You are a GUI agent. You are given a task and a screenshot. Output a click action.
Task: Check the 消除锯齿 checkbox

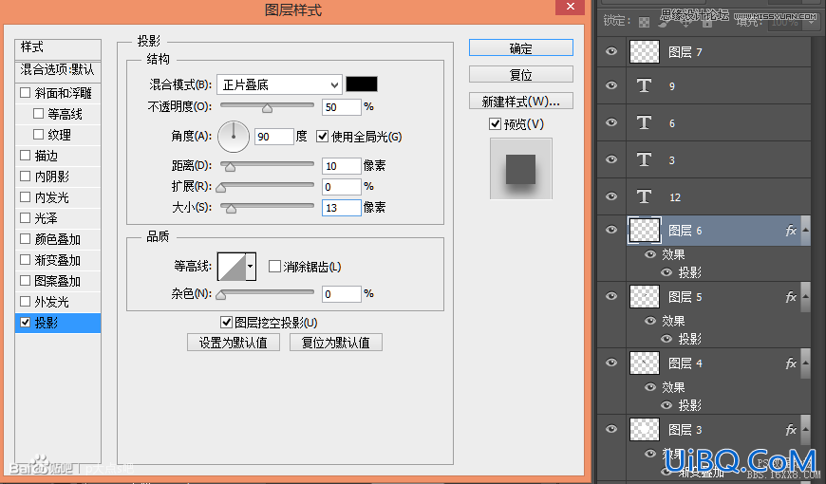(274, 267)
